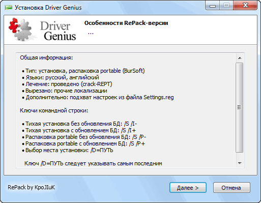
Task: Click the Ключи командной строки heading line
Action: [54, 110]
